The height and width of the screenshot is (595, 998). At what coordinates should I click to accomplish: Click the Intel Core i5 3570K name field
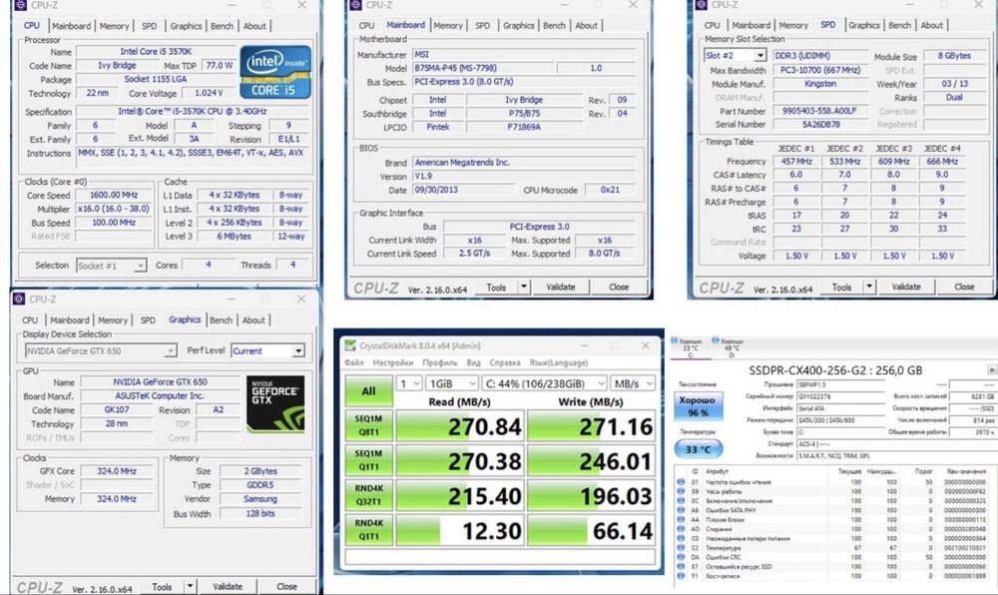pos(156,52)
